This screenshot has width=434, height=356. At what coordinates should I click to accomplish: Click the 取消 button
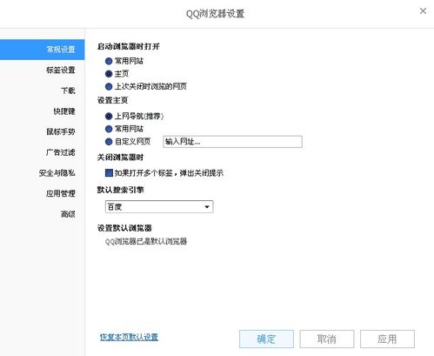point(327,339)
